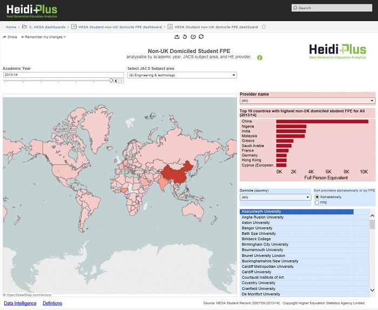Step academic year back with left arrow

pos(116,81)
